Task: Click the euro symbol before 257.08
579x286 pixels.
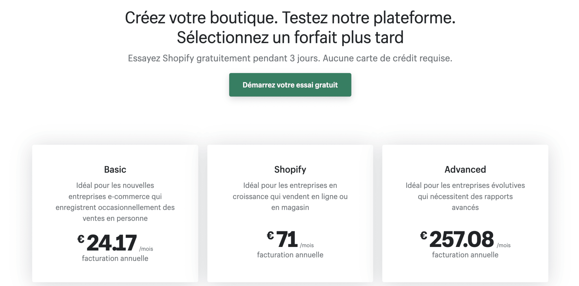Action: pyautogui.click(x=424, y=235)
